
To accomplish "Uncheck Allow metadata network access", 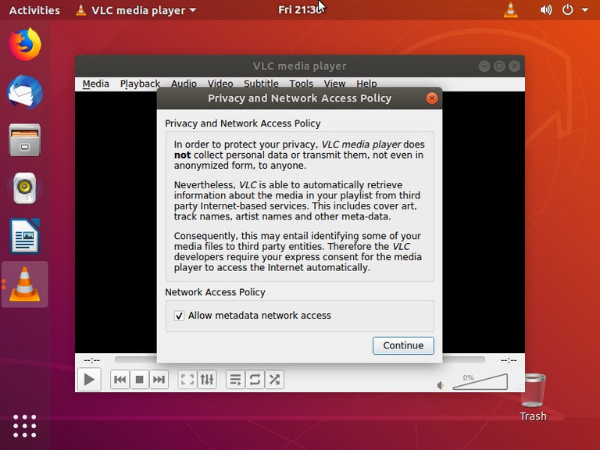I will (179, 316).
